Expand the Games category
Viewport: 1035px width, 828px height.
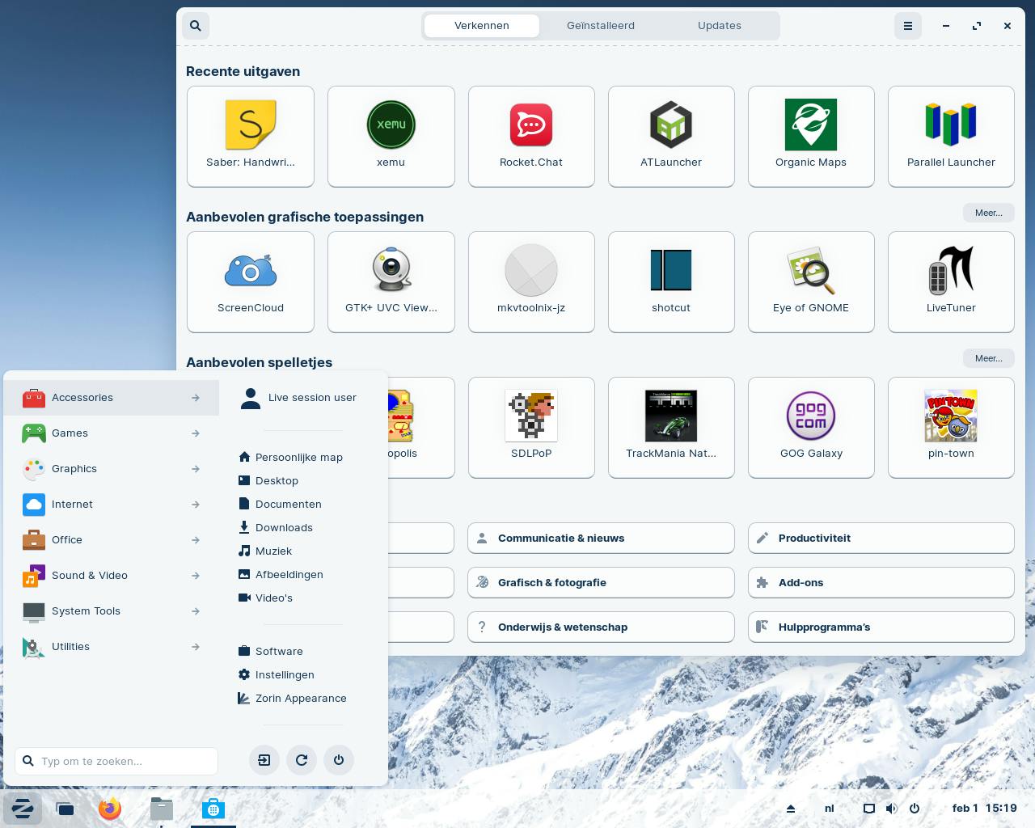click(112, 433)
